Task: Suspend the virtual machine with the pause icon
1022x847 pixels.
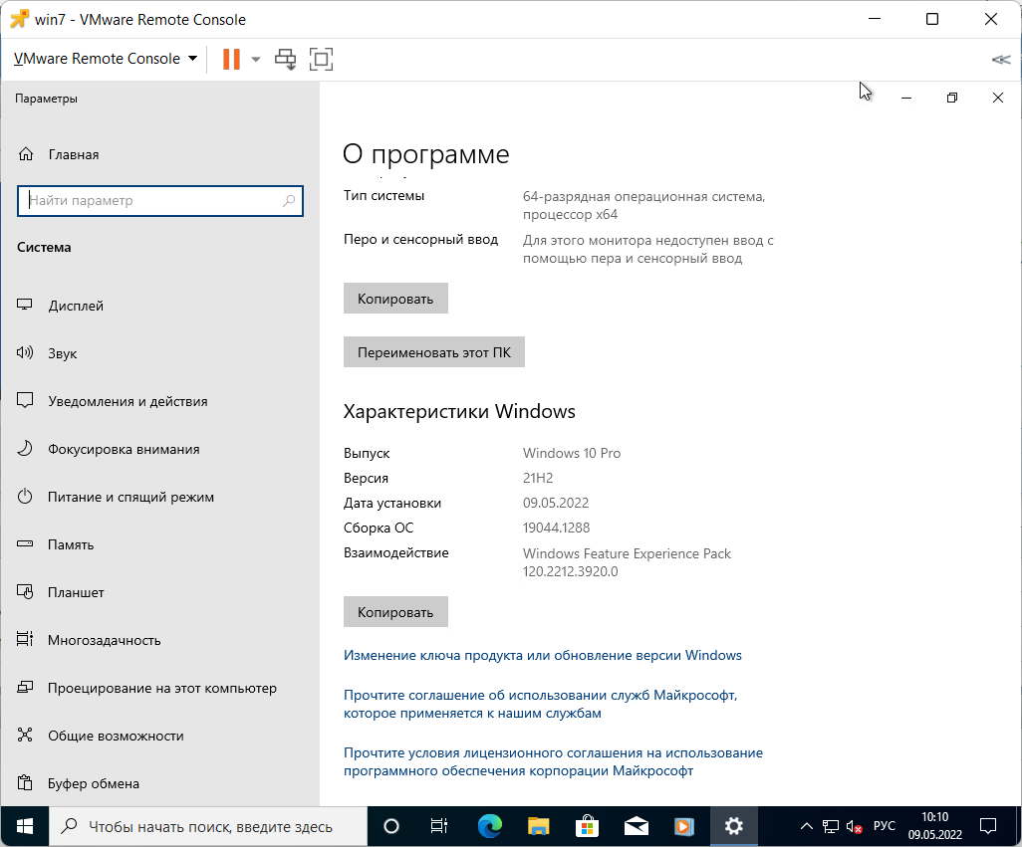Action: point(230,59)
